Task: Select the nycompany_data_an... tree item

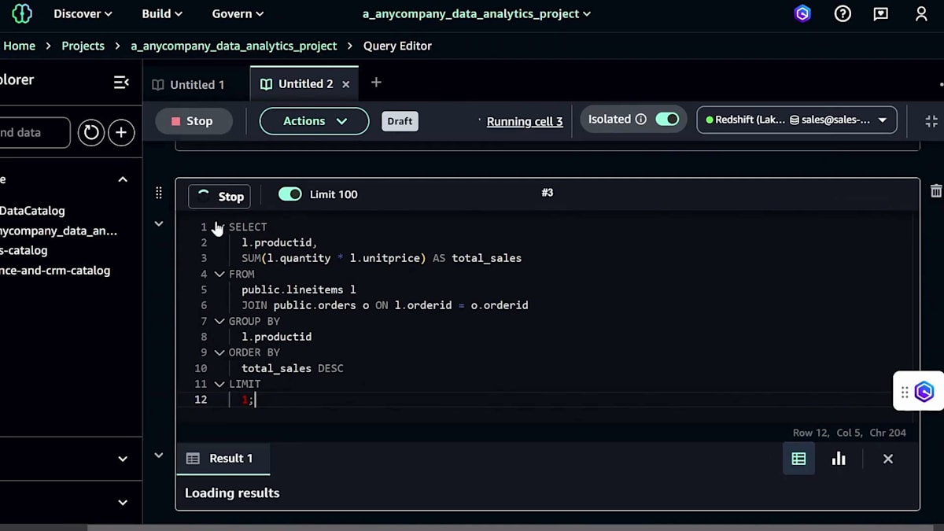Action: pos(58,230)
